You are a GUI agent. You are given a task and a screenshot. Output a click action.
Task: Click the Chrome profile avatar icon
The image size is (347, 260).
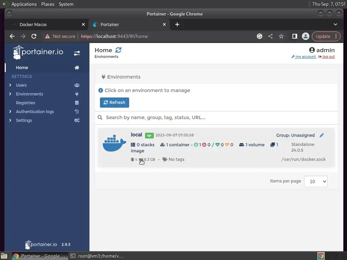pos(306,36)
